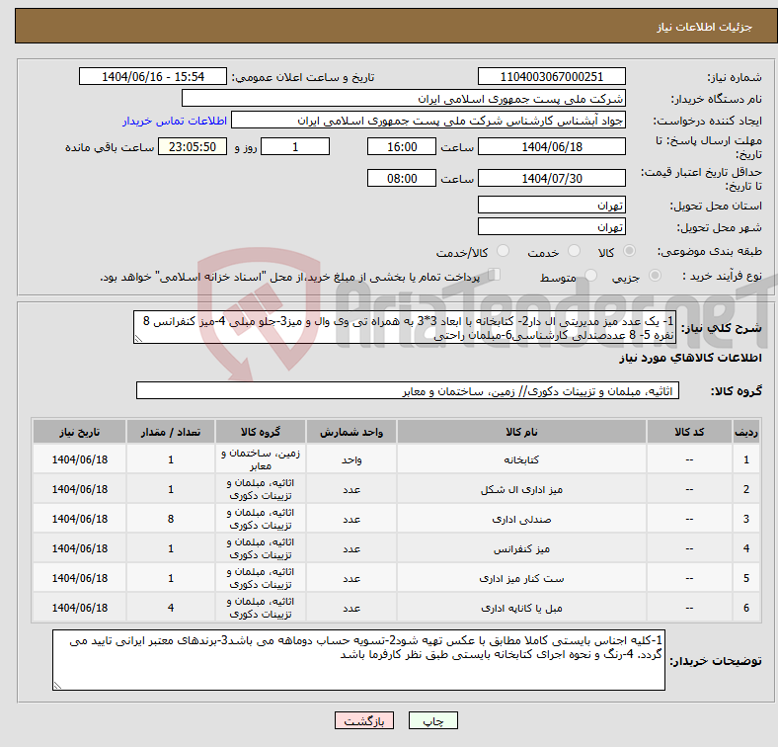The width and height of the screenshot is (778, 747).
Task: Open the اطلاعات تماس خریدار link
Action: pyautogui.click(x=175, y=121)
